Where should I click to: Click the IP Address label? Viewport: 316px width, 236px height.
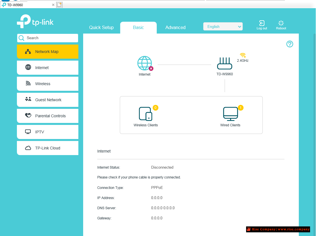coord(106,198)
